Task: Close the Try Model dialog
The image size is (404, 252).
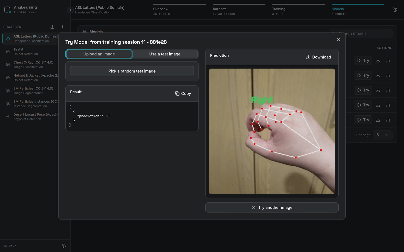Action: click(x=339, y=40)
